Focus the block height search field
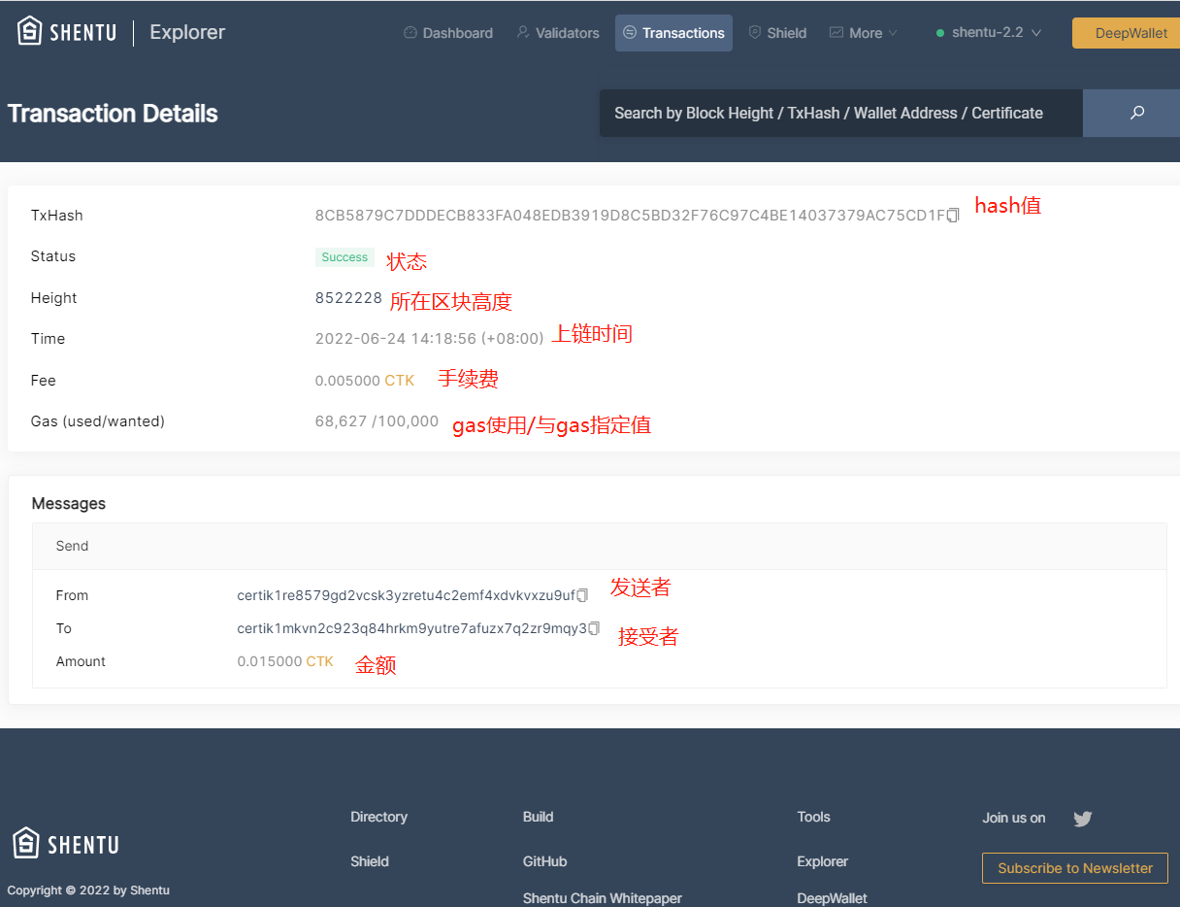This screenshot has width=1180, height=907. coord(840,114)
